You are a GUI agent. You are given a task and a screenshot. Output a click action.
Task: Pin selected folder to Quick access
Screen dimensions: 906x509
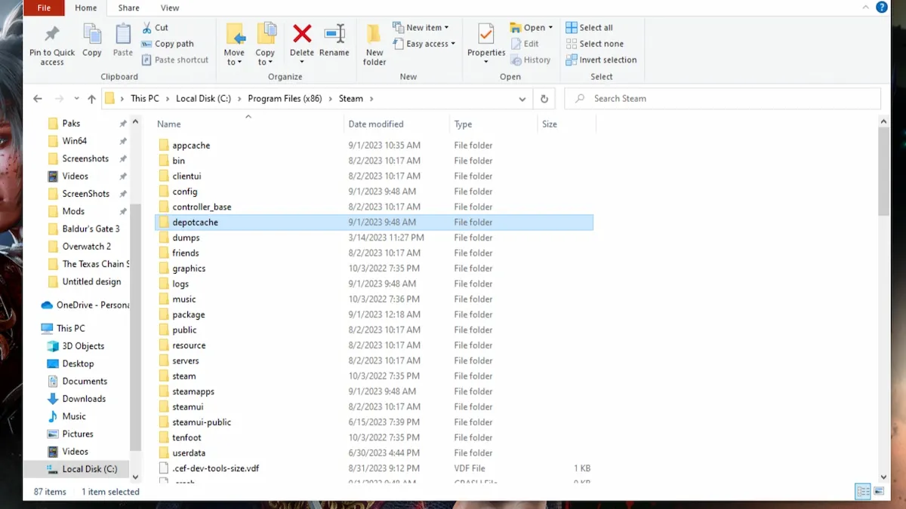[x=51, y=43]
